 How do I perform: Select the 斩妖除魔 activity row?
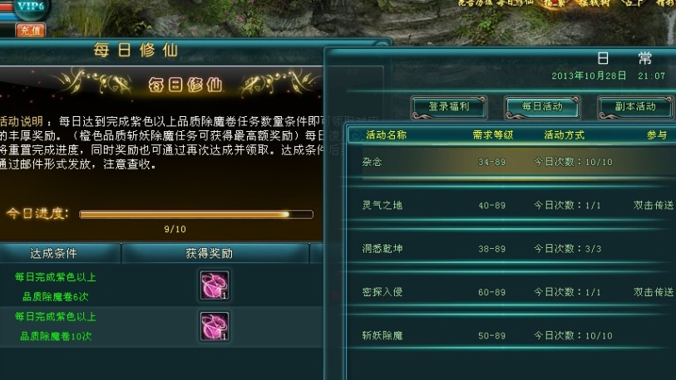click(511, 336)
